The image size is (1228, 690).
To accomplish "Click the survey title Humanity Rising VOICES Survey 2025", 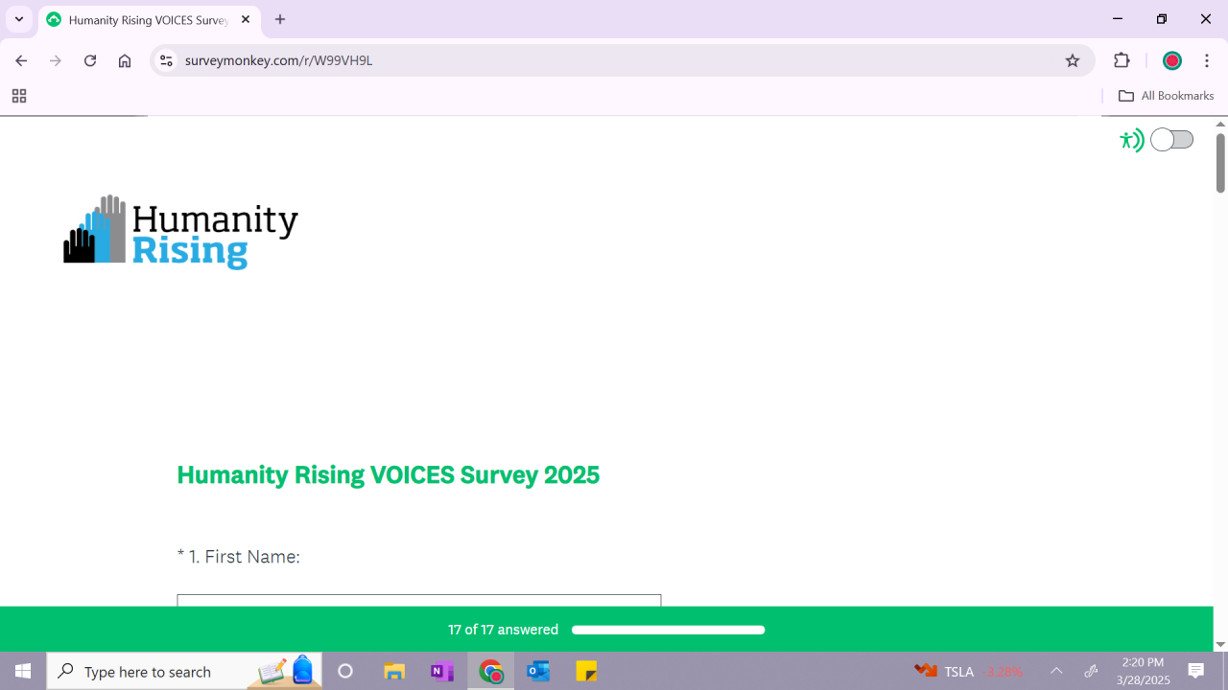I will (x=388, y=475).
